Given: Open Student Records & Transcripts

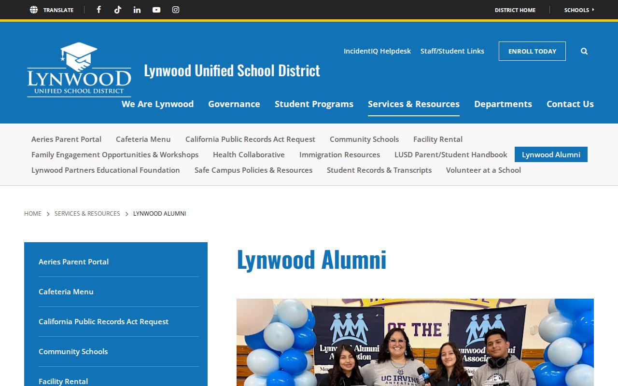Looking at the screenshot, I should (x=379, y=170).
